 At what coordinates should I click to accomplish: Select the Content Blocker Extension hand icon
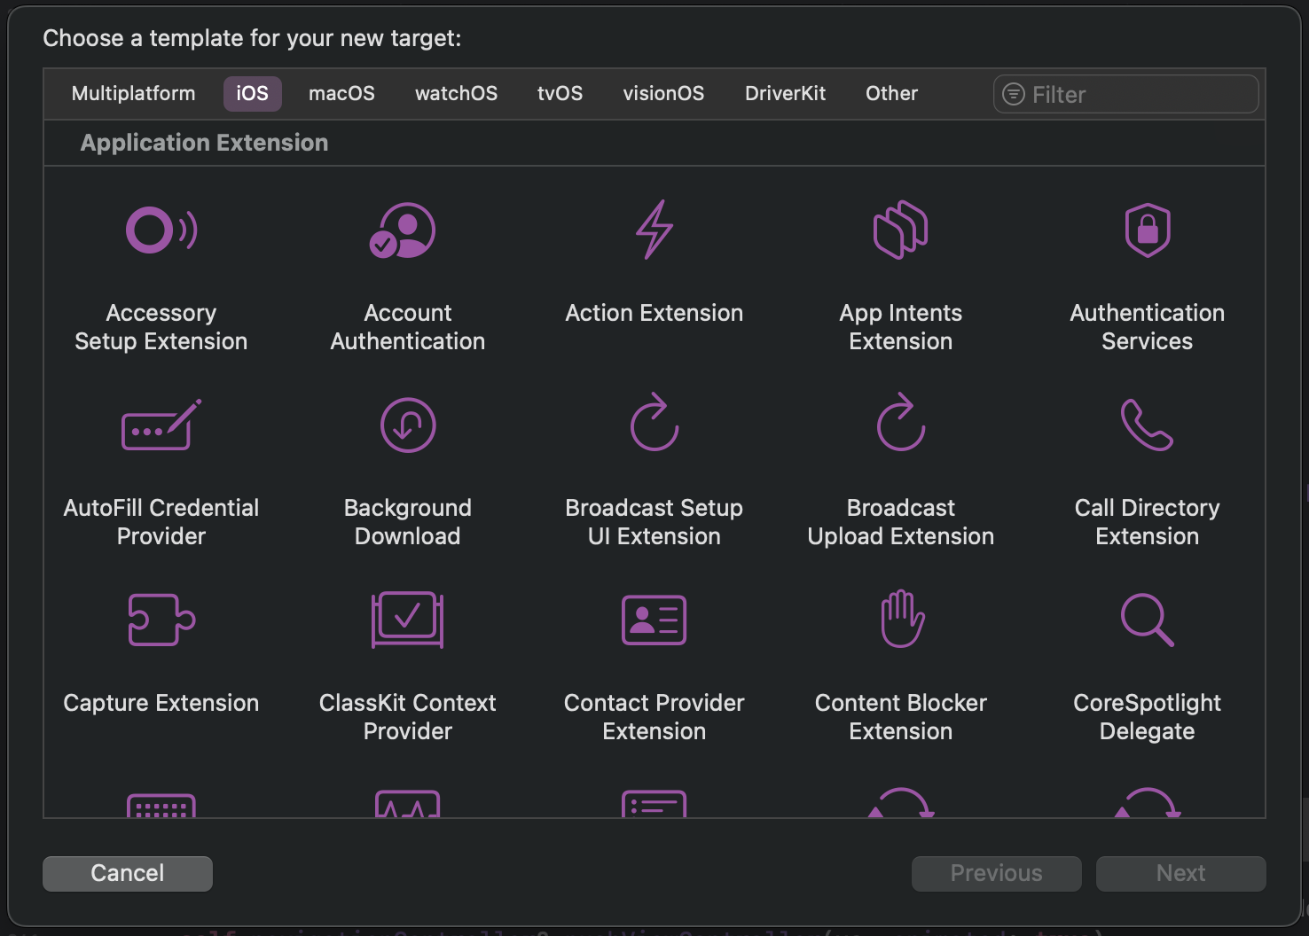[x=901, y=619]
